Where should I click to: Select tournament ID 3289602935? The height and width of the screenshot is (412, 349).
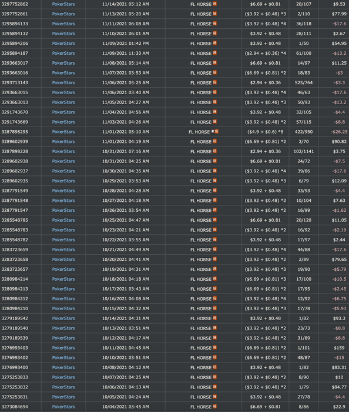(15, 181)
